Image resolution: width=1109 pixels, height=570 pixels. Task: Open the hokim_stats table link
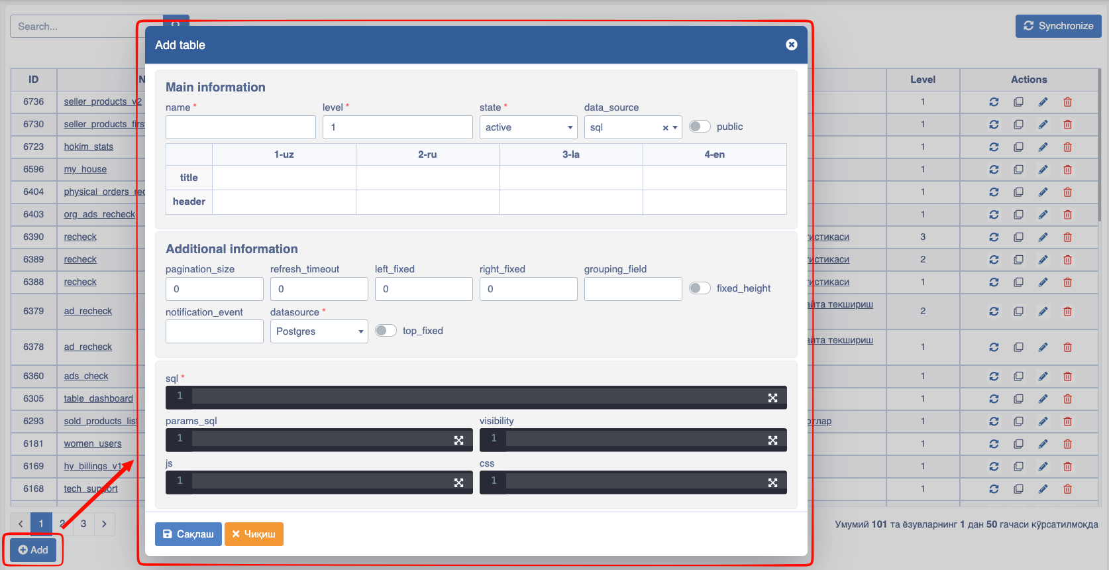pyautogui.click(x=89, y=147)
